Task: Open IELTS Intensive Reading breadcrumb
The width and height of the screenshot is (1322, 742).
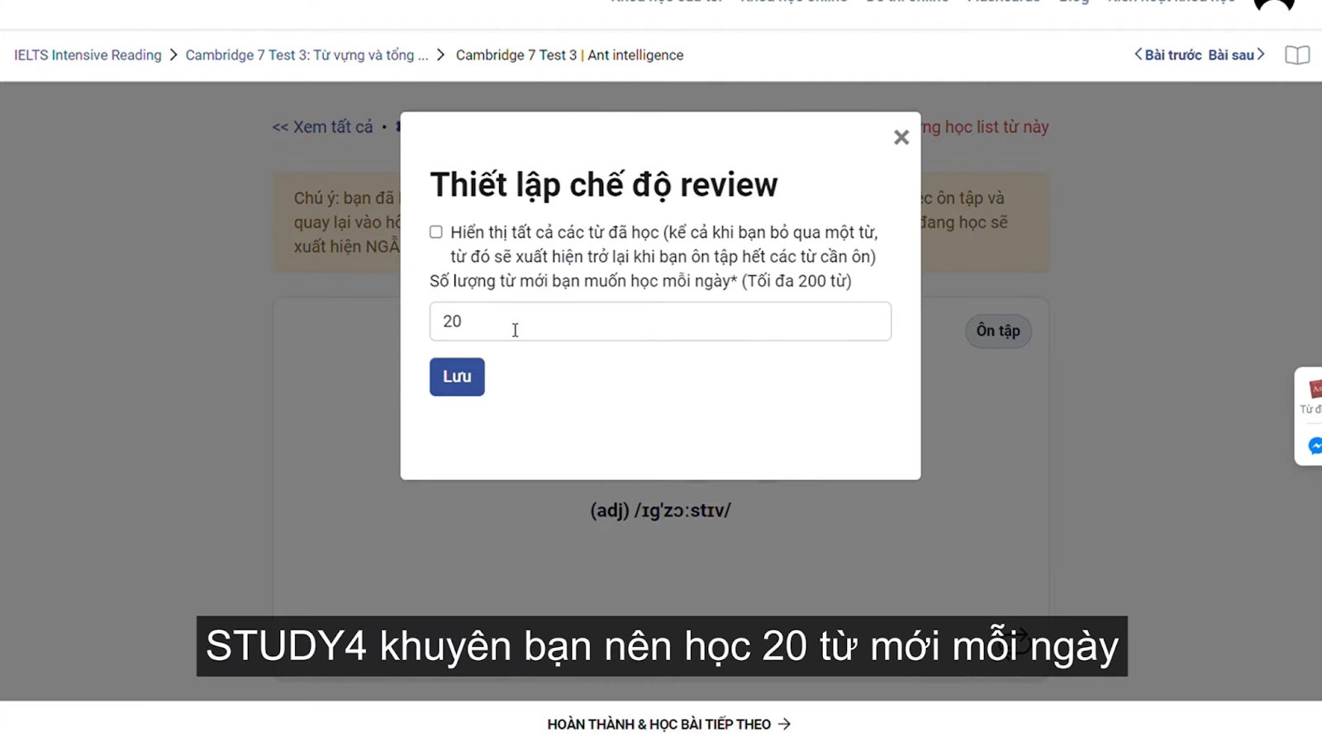Action: pos(88,55)
